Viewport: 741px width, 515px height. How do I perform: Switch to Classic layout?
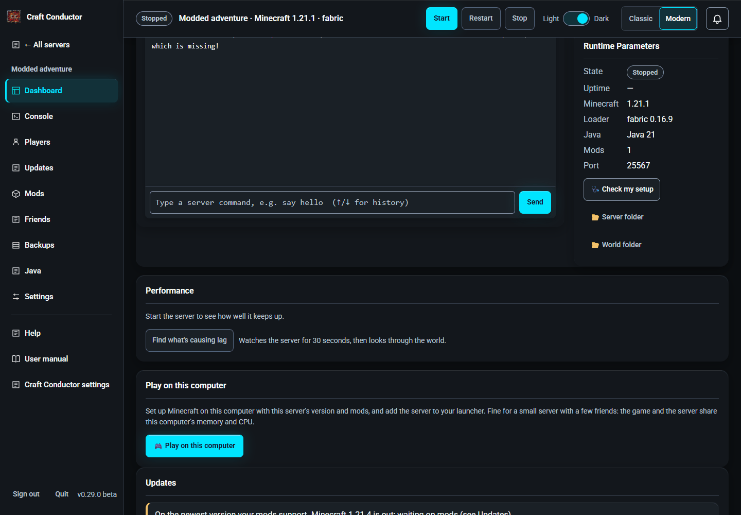click(x=641, y=19)
